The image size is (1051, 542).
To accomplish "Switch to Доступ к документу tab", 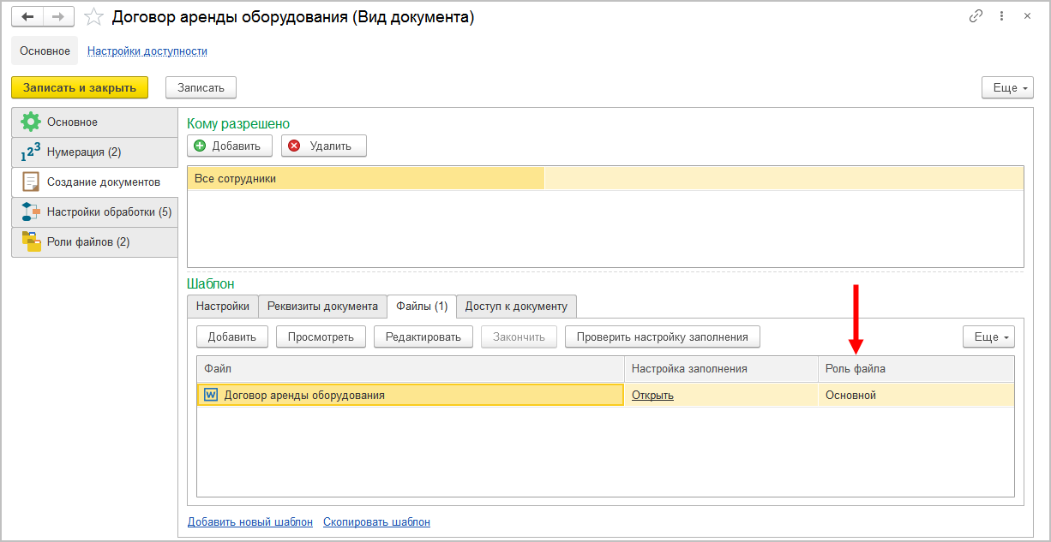I will [516, 307].
